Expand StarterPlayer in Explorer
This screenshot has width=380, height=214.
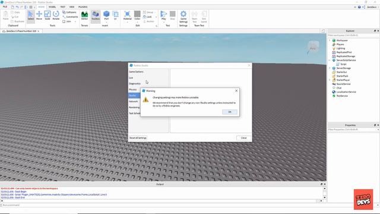click(x=330, y=80)
